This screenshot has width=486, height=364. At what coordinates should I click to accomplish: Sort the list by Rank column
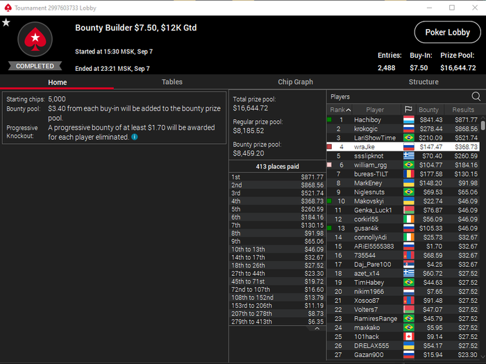tap(340, 110)
